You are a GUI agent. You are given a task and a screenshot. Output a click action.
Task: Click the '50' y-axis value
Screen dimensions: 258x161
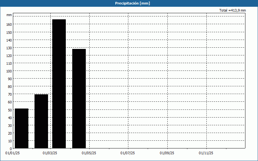10,110
